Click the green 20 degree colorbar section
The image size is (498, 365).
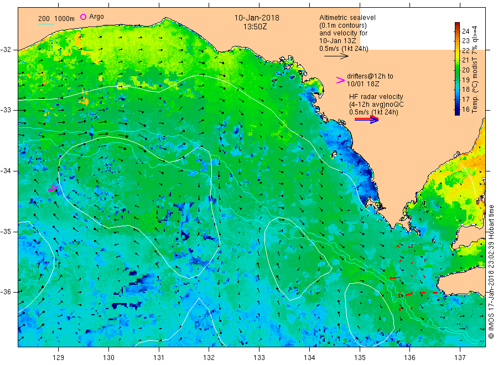pos(458,70)
